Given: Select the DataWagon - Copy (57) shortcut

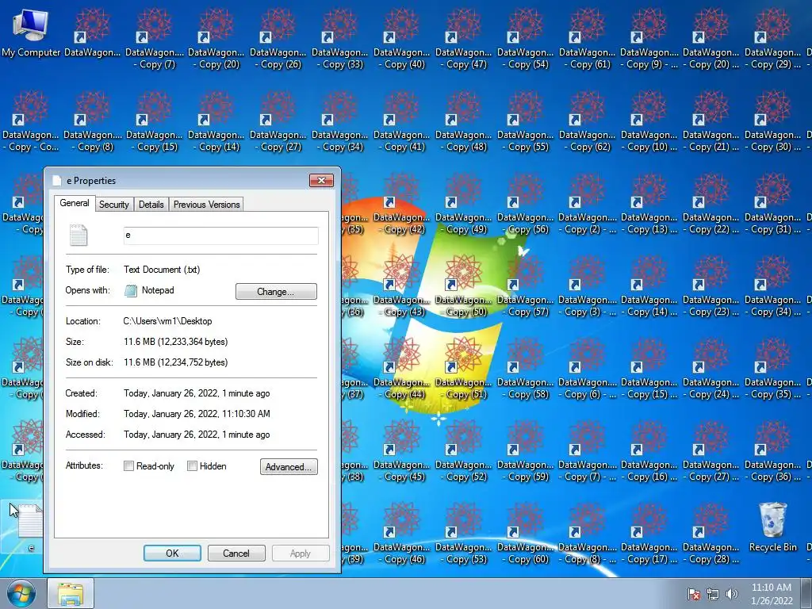Looking at the screenshot, I should 526,286.
